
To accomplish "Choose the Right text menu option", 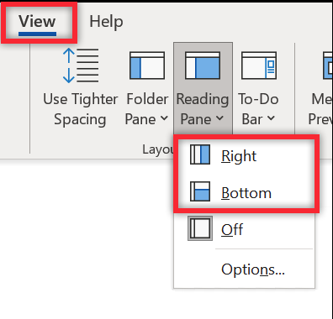I will 239,156.
